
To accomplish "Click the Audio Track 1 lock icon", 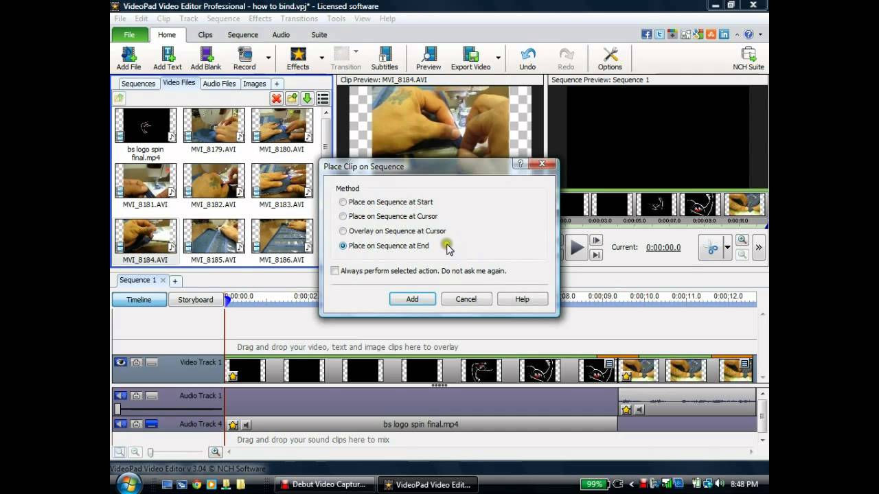I will 136,396.
